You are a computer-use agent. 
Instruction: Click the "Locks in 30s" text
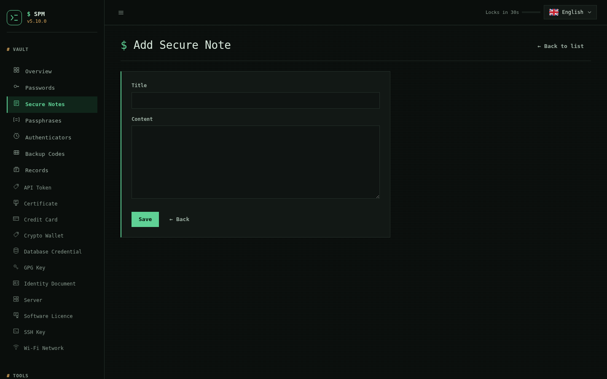click(x=502, y=13)
